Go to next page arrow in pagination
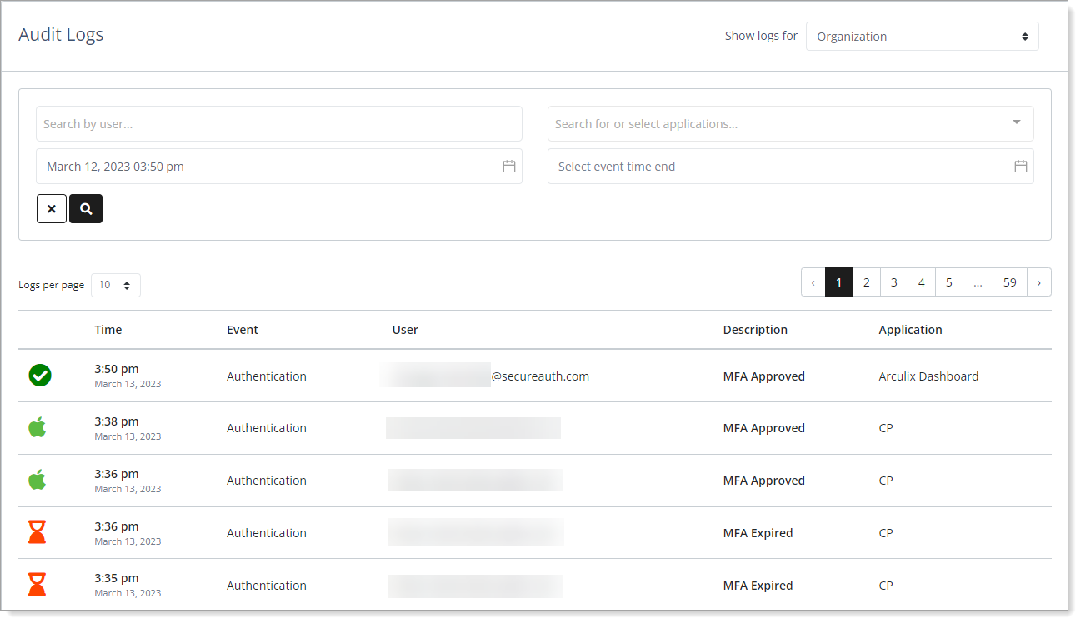The image size is (1081, 623). [x=1039, y=282]
